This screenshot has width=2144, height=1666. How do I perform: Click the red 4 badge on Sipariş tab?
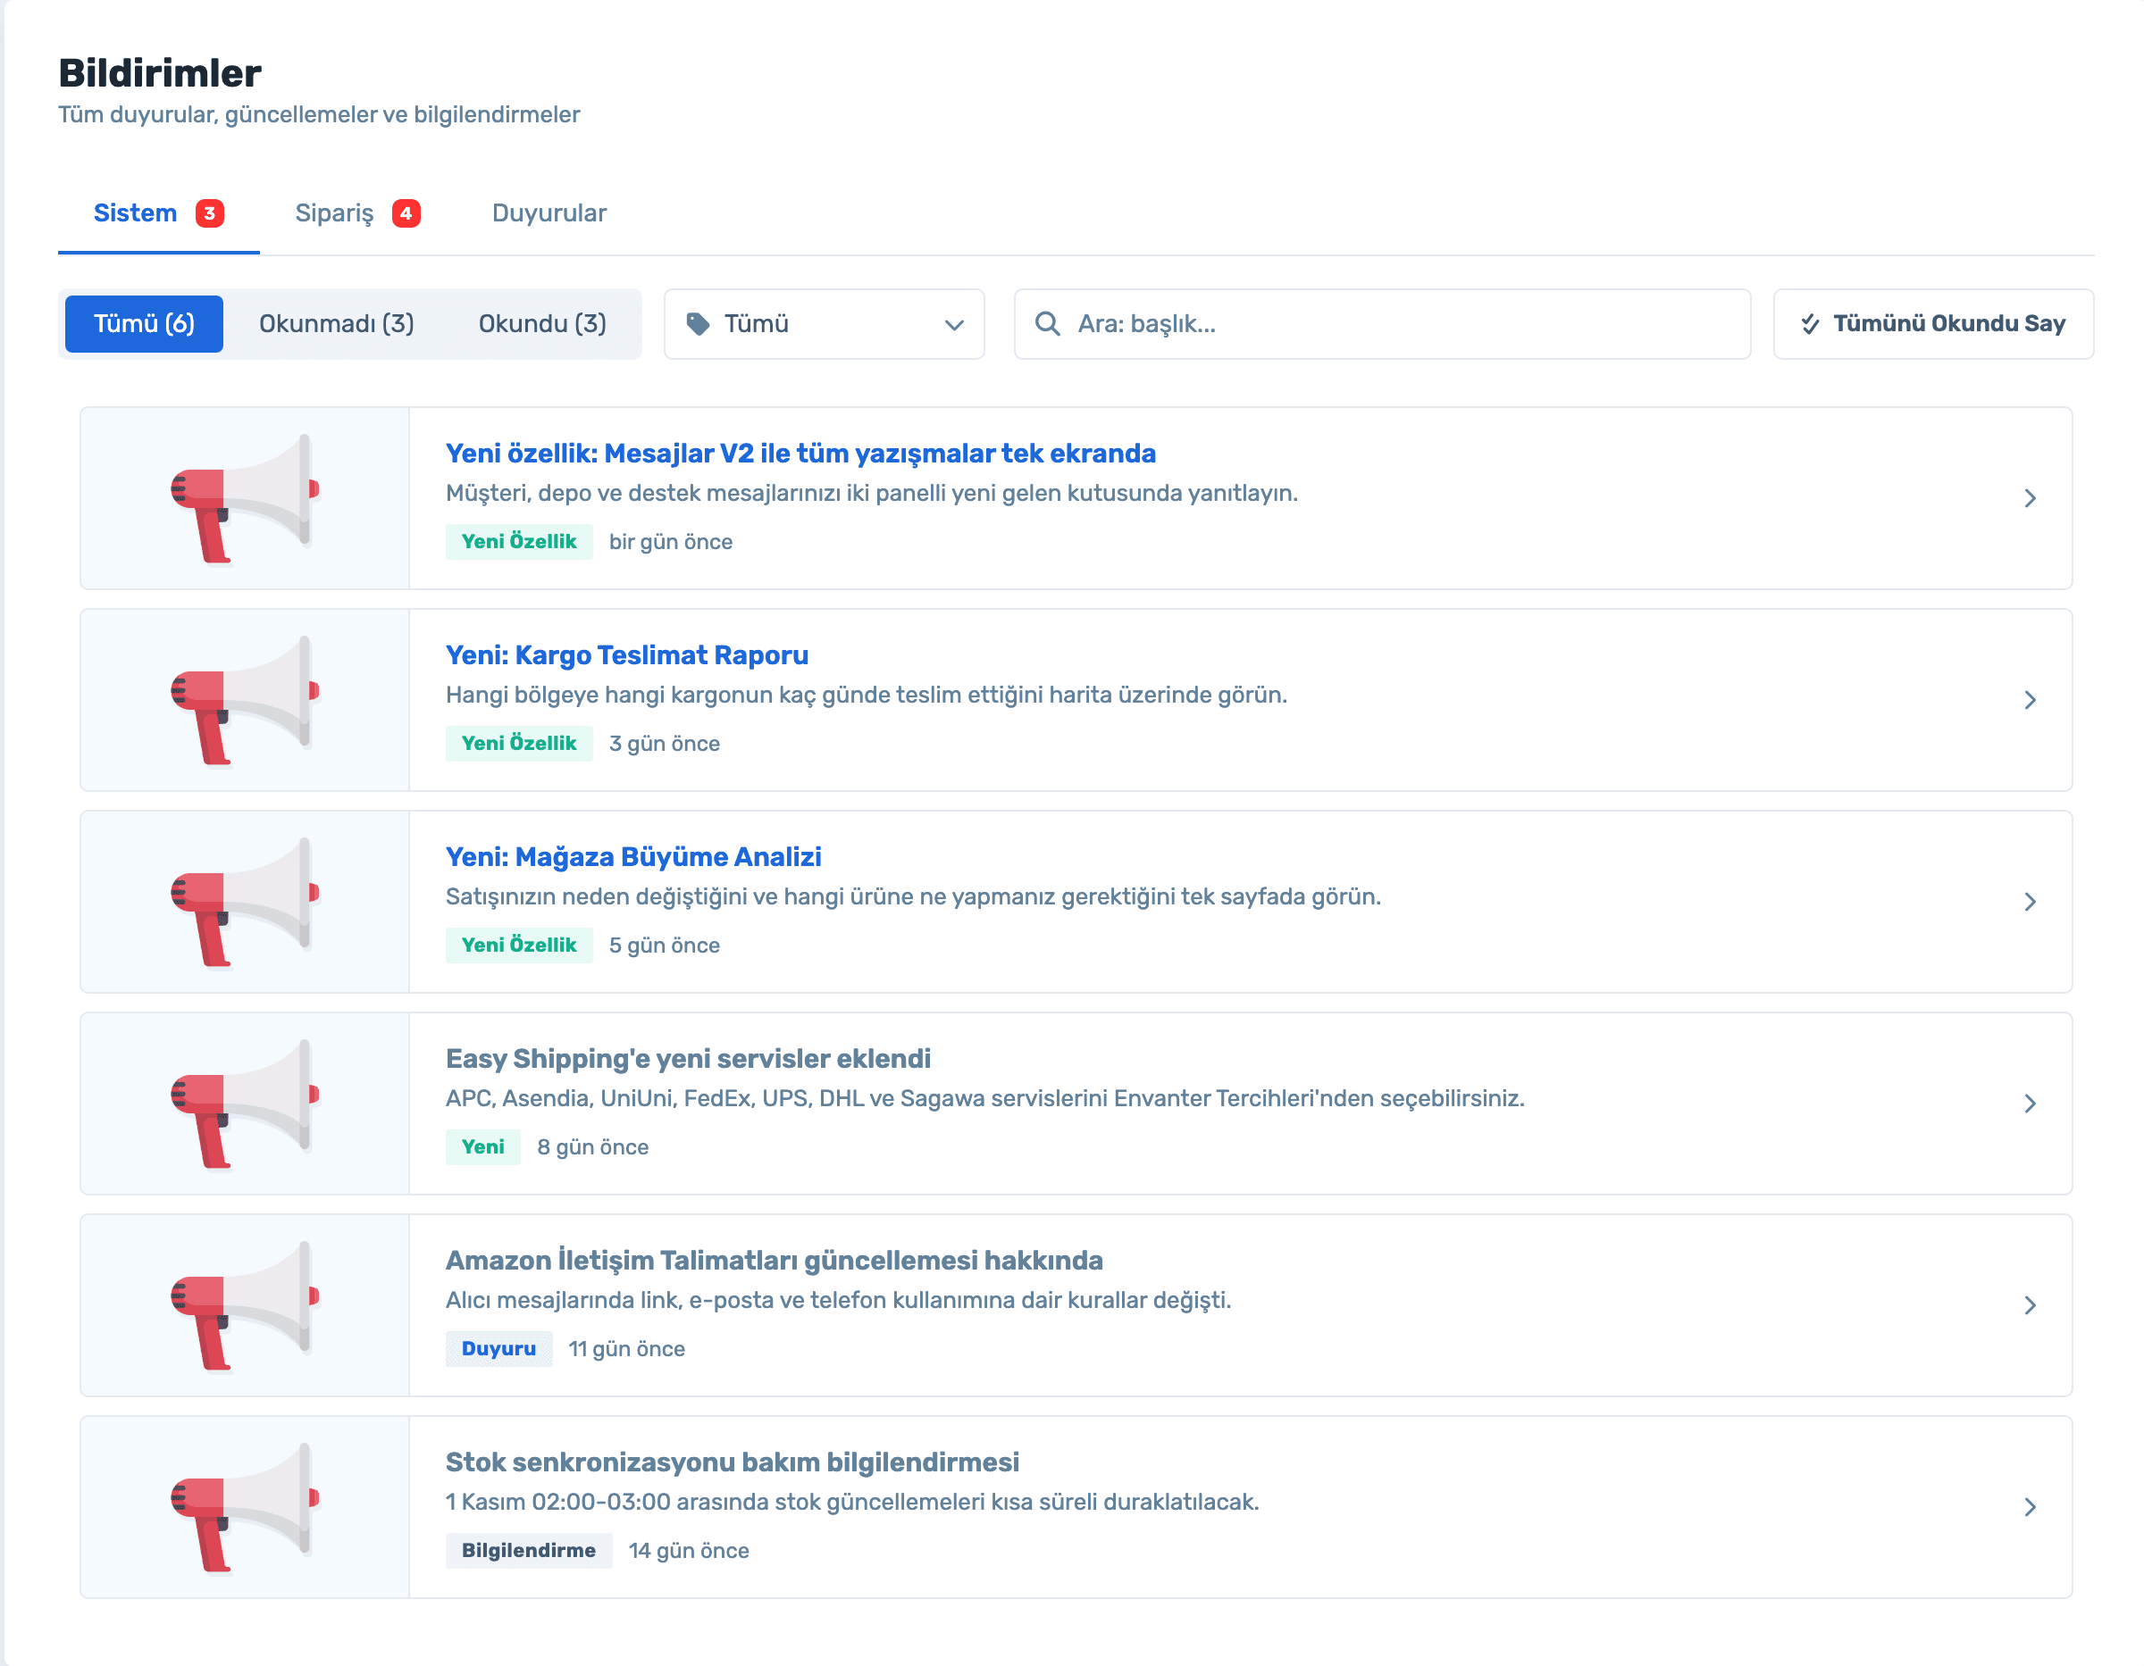406,212
